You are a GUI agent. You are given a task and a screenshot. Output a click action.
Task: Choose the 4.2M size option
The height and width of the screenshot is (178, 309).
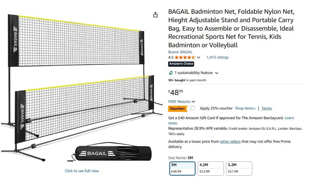click(210, 168)
